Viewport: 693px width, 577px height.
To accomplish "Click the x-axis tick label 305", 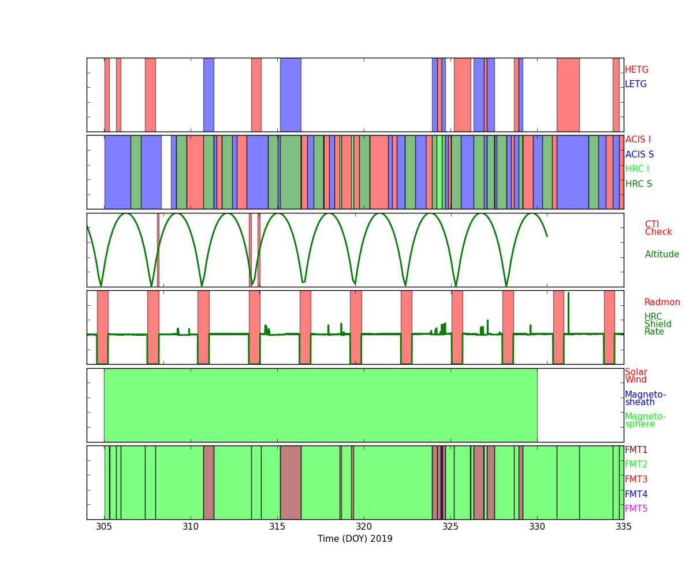I will tap(104, 527).
